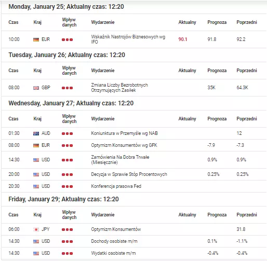Viewport: 267px width, 261px height.
Task: Click the US flag on the Fed press conference row
Action: pos(36,186)
